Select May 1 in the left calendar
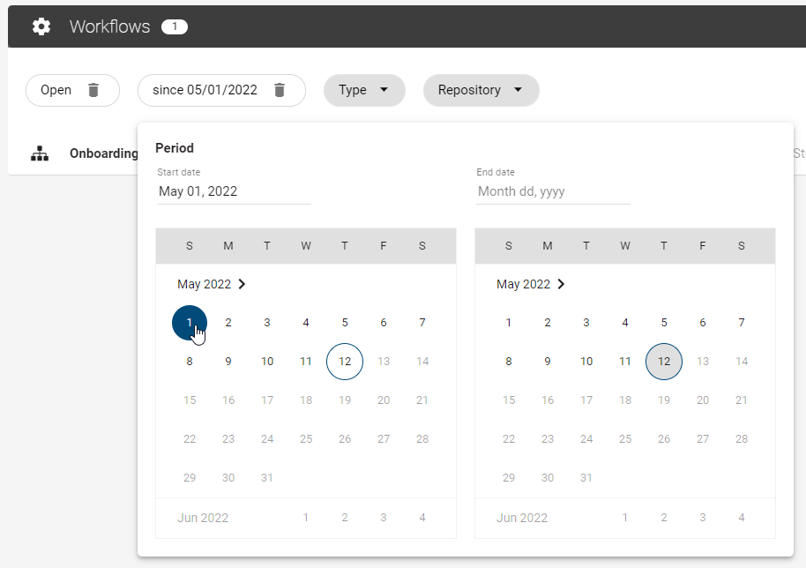Image resolution: width=806 pixels, height=568 pixels. tap(189, 322)
